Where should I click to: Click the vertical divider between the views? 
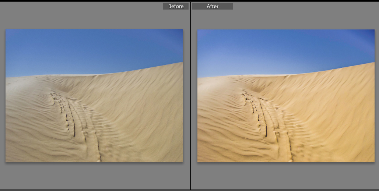point(190,96)
